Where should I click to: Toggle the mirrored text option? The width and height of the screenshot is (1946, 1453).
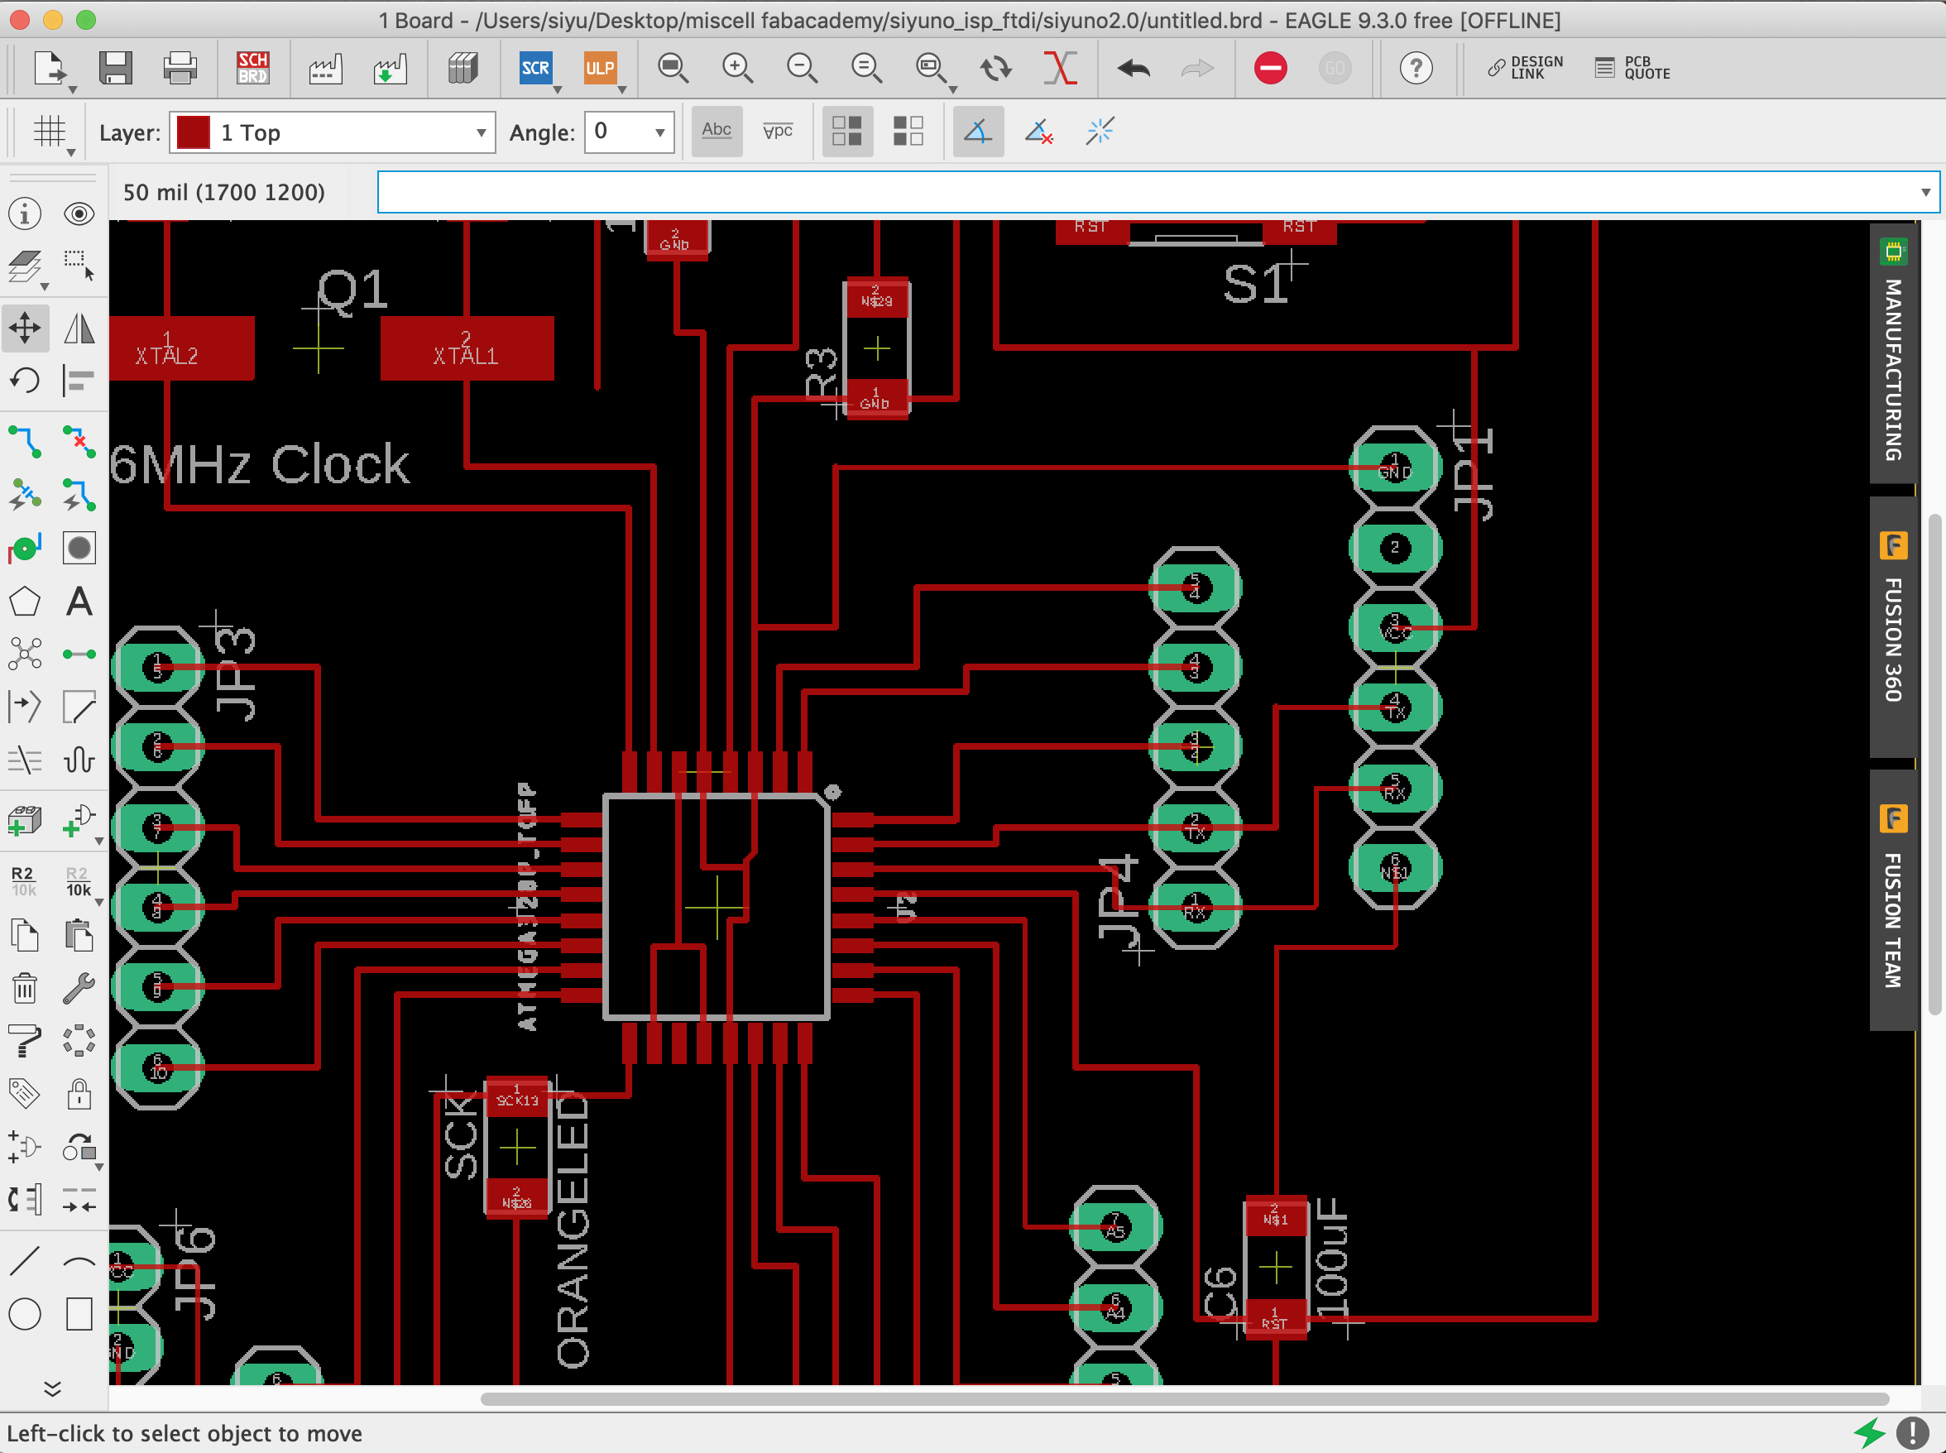pos(778,131)
